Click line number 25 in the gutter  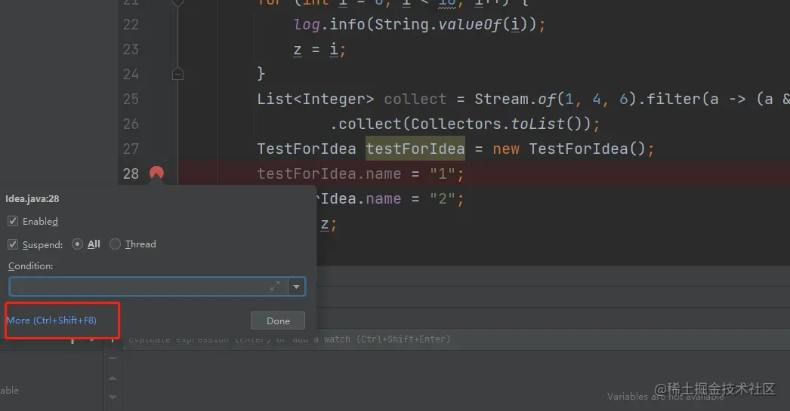[131, 99]
